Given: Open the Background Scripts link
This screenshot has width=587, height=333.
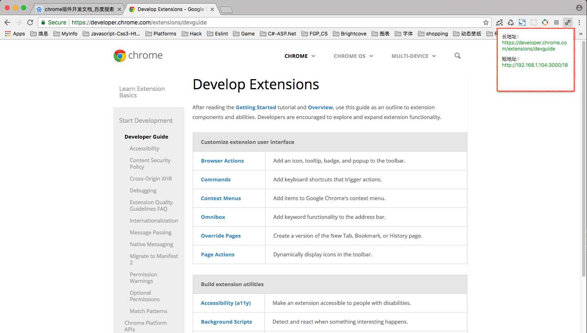Looking at the screenshot, I should tap(226, 322).
